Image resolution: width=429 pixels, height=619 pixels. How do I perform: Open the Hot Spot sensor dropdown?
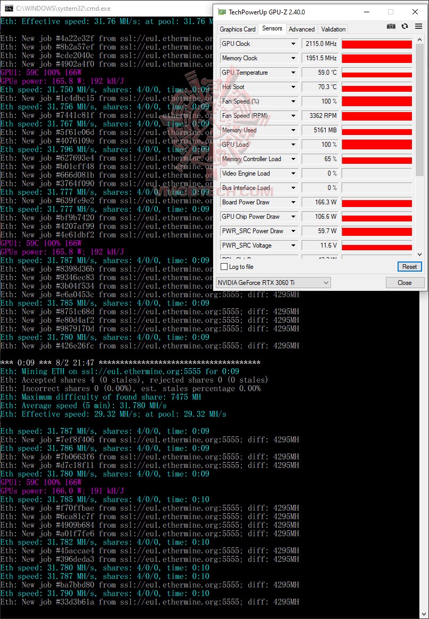point(293,87)
